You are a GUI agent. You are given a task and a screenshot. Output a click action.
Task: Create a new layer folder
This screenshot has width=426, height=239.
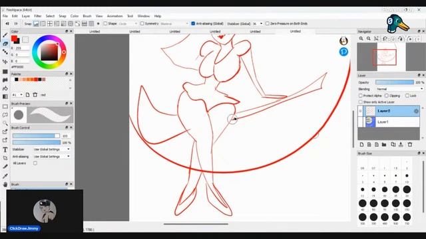pos(384,145)
